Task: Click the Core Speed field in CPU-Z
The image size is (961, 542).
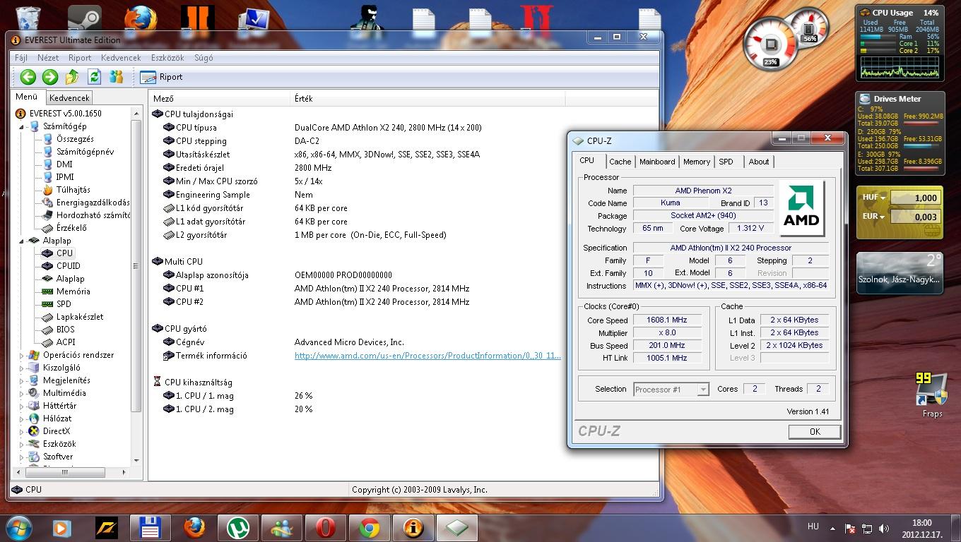Action: click(x=667, y=320)
